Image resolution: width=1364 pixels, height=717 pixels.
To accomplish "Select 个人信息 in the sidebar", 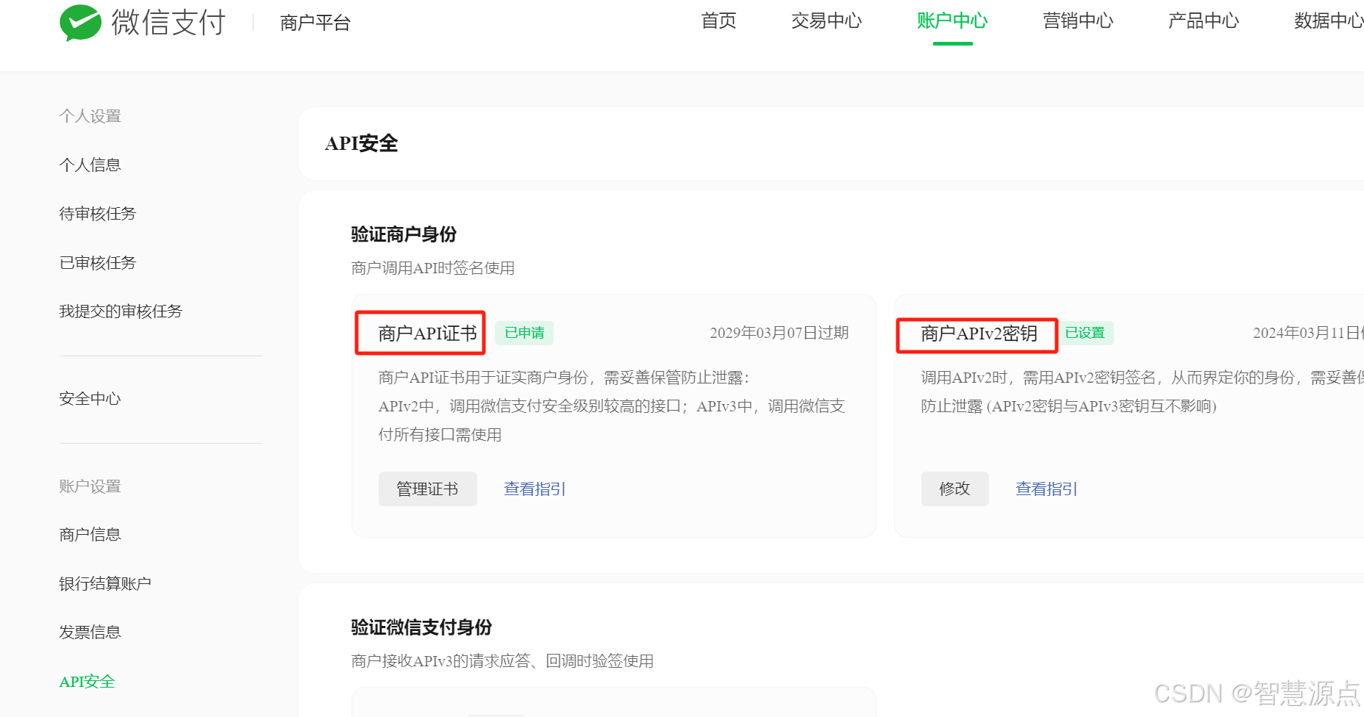I will [x=90, y=164].
